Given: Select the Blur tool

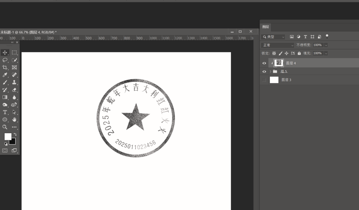Looking at the screenshot, I should (x=14, y=97).
